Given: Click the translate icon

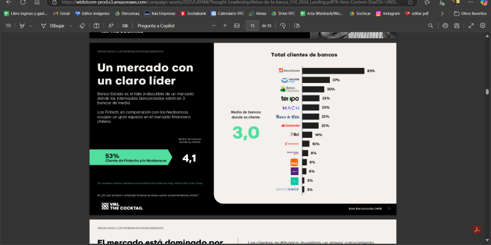Looking at the screenshot, I should [125, 25].
